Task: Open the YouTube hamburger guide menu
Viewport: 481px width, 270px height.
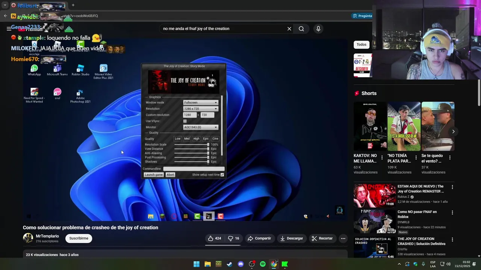Action: pos(9,28)
